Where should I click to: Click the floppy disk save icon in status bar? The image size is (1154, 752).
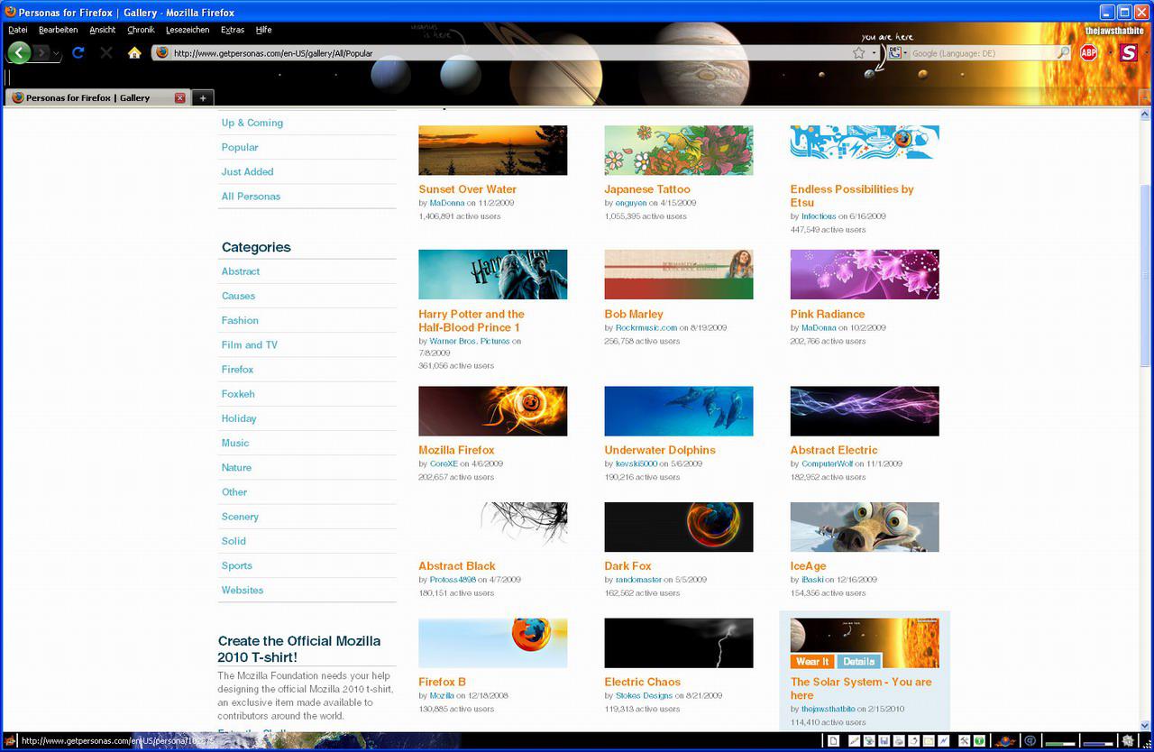(884, 741)
